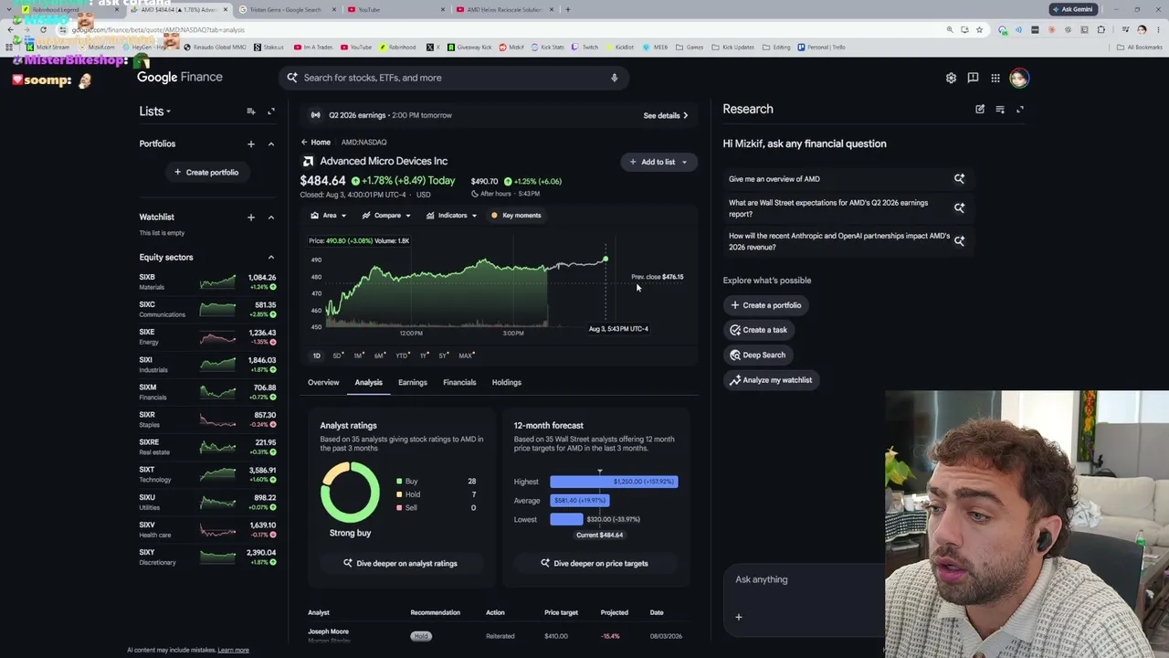Click the Average price target bar
This screenshot has height=658, width=1169.
tap(580, 501)
